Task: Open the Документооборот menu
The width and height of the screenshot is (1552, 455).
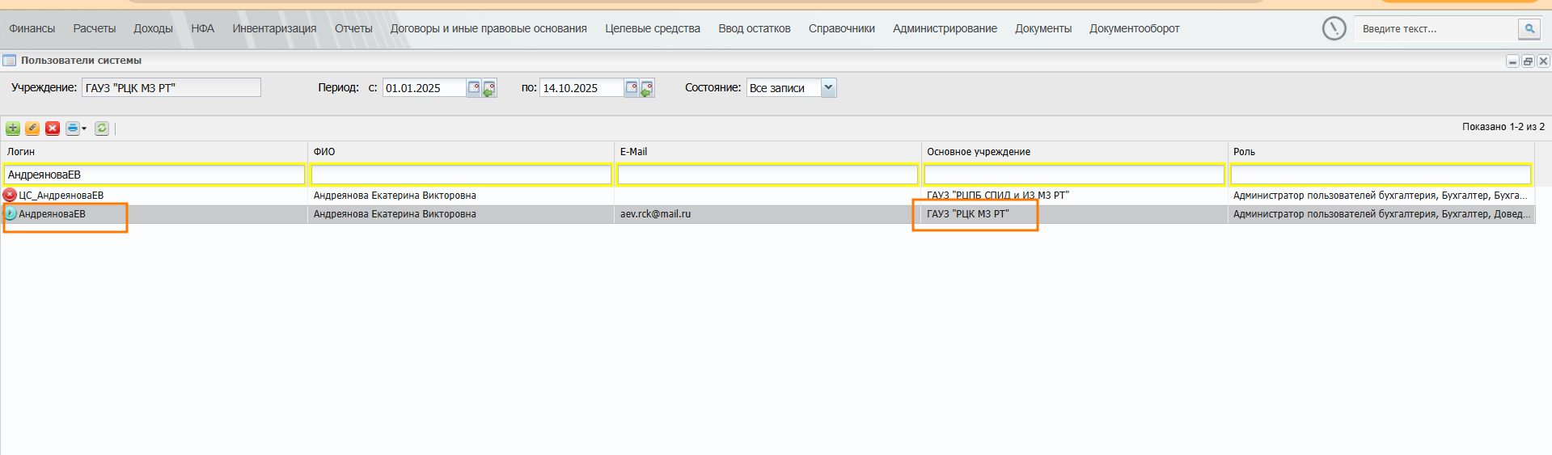Action: click(1134, 28)
